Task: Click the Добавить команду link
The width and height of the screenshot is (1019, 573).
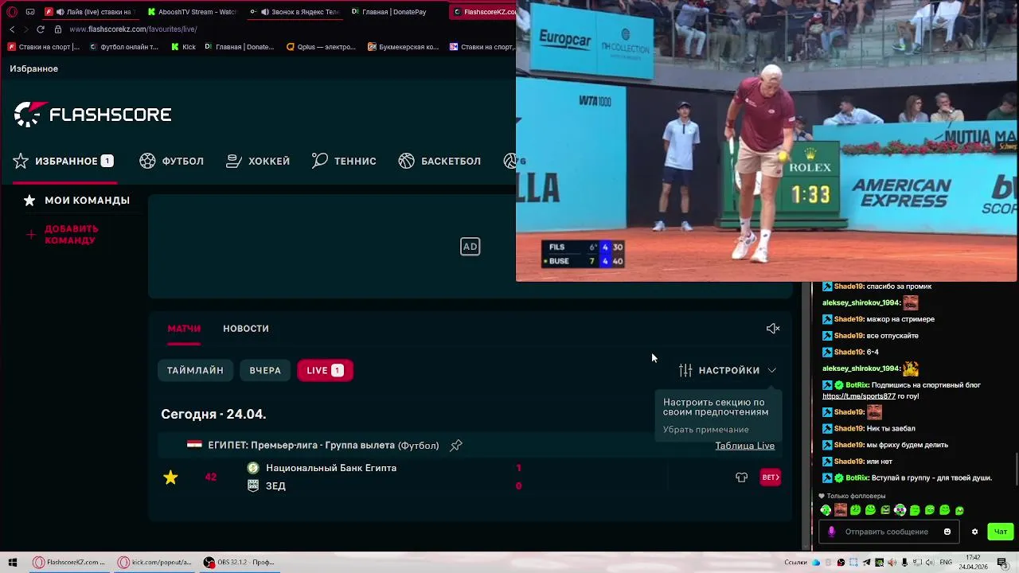Action: click(x=72, y=234)
